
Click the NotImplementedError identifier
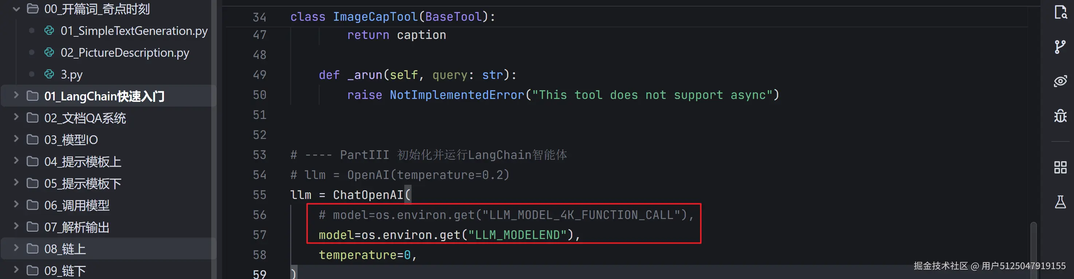tap(457, 95)
